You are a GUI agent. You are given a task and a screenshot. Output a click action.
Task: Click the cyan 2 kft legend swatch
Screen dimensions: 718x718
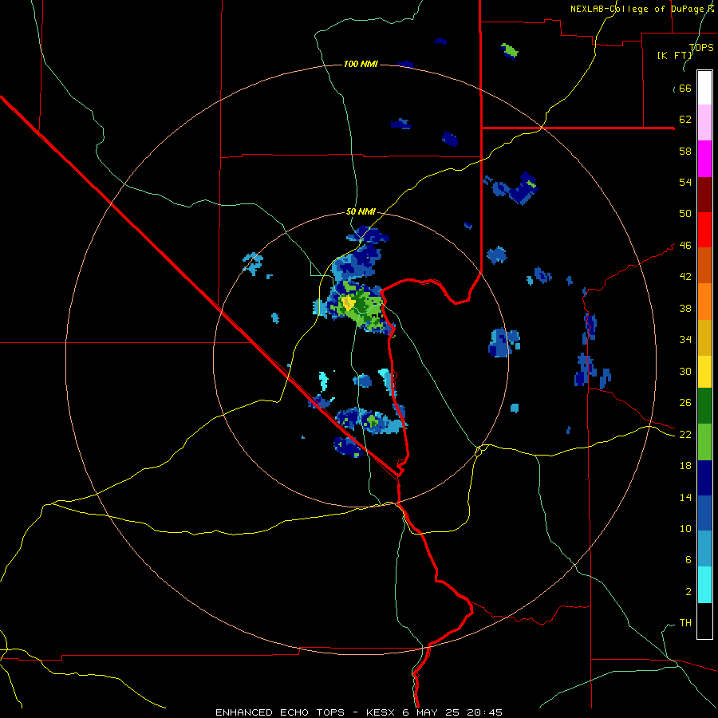tap(704, 585)
